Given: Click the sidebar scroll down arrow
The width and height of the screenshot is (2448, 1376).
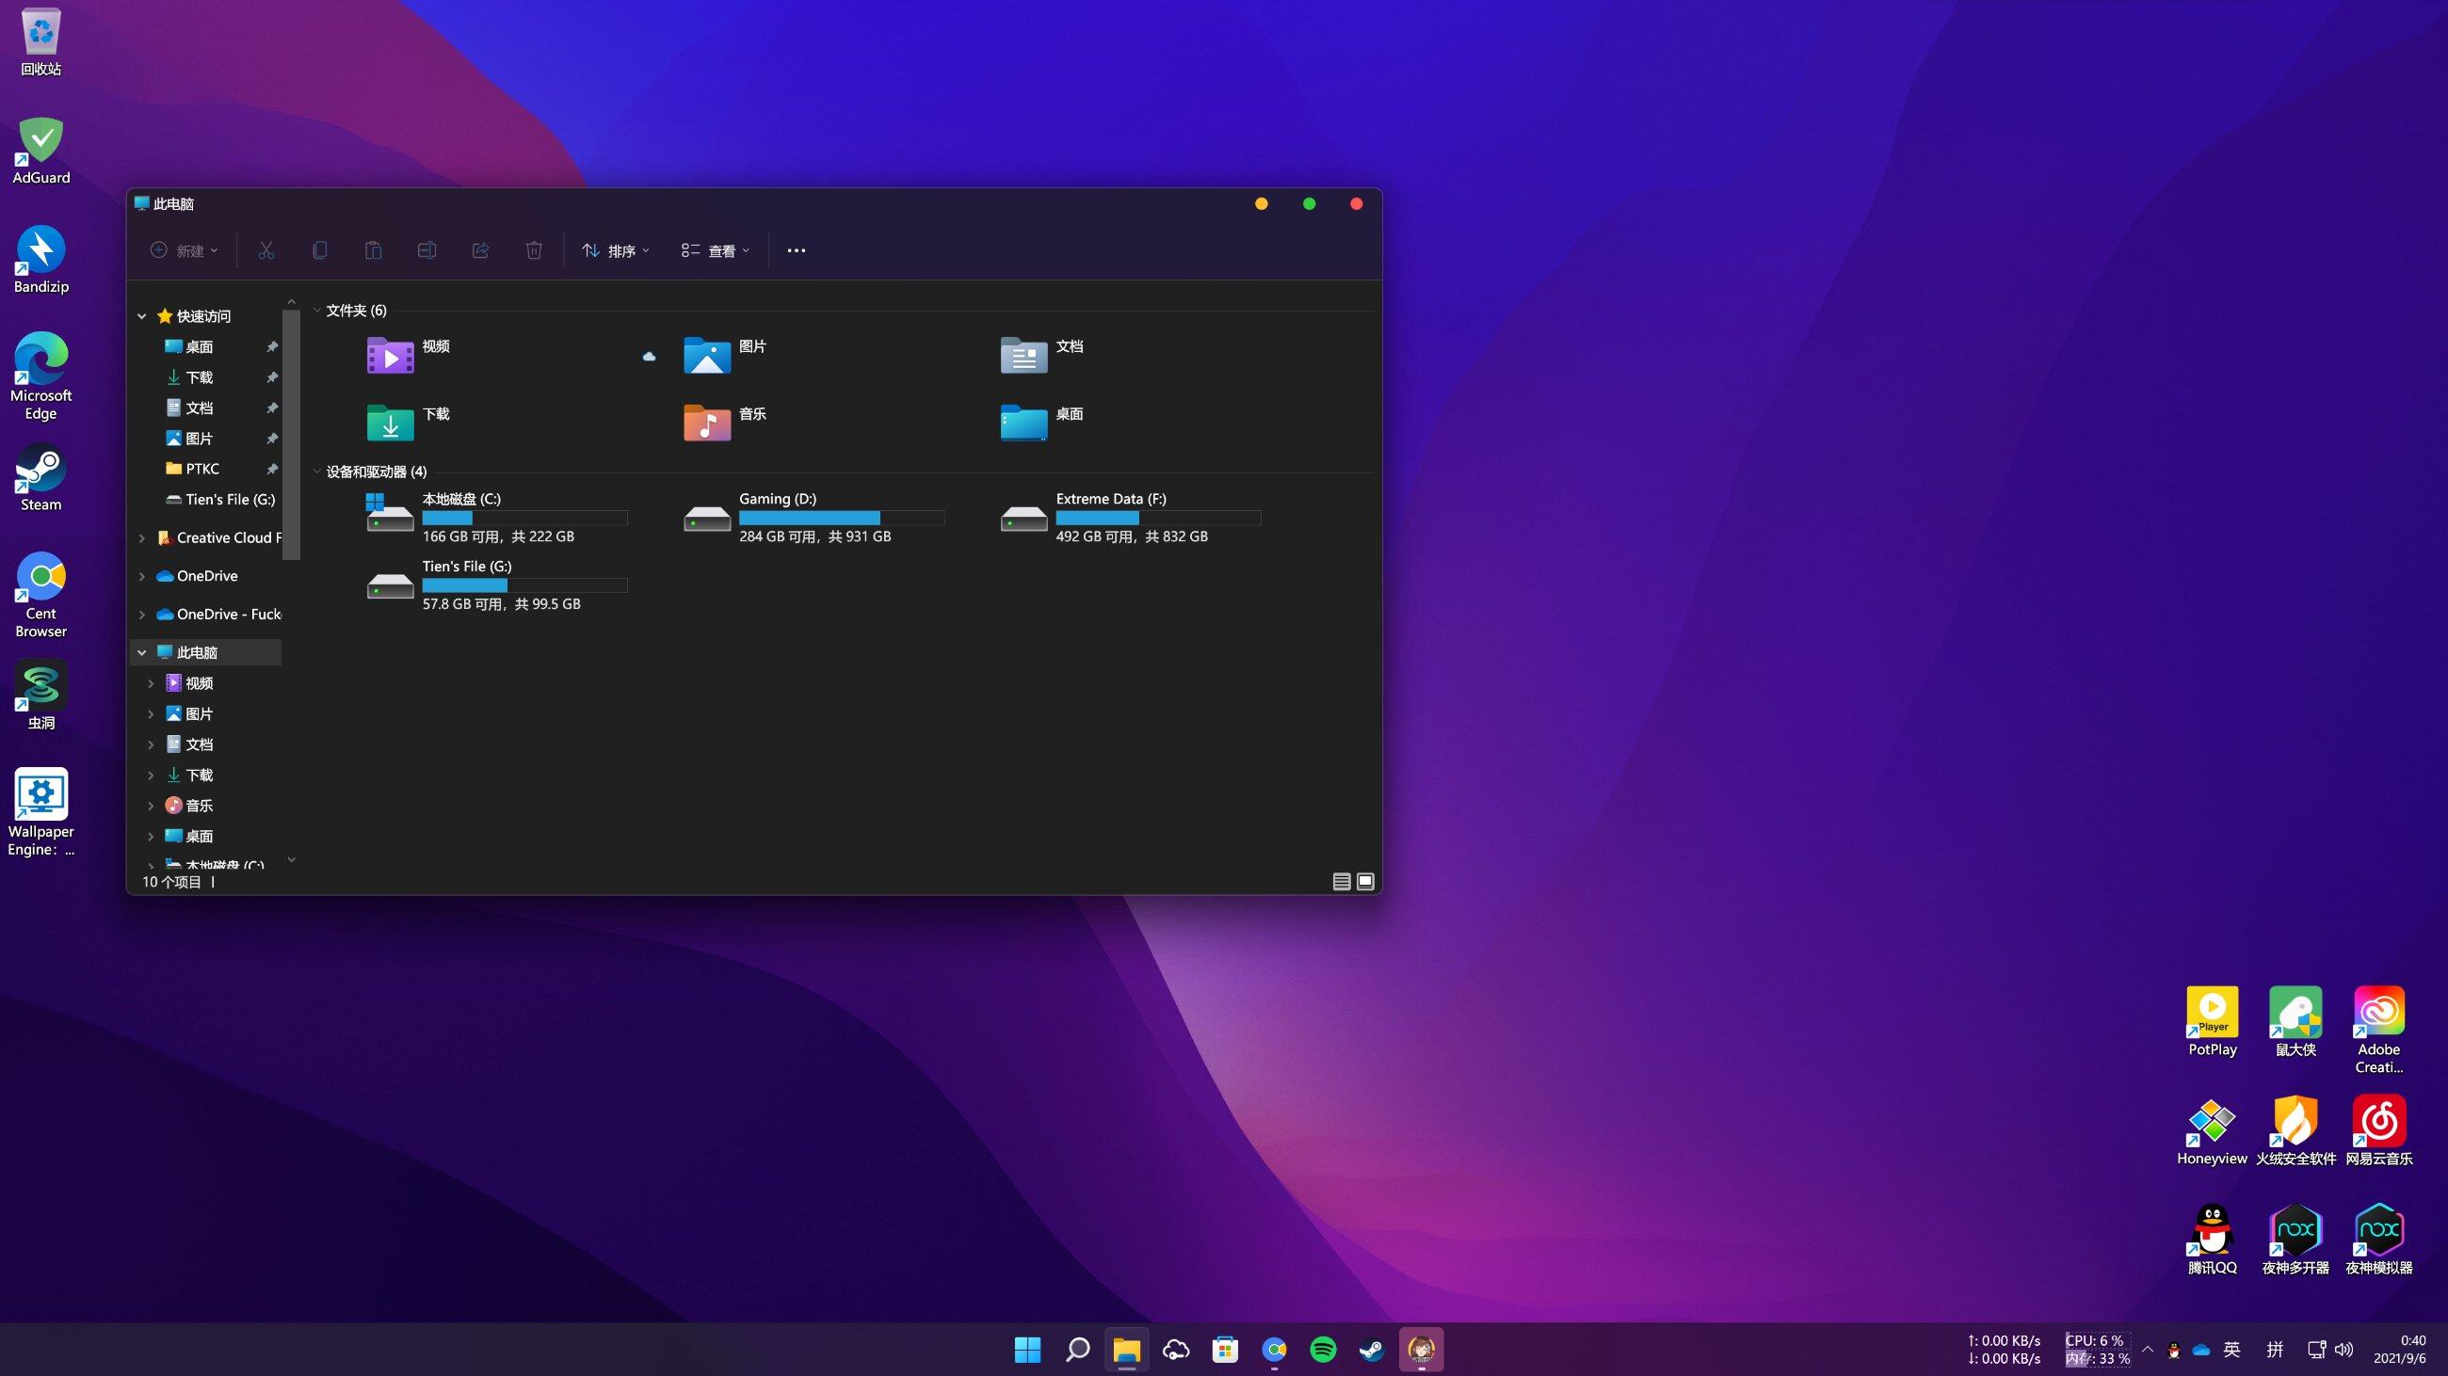Looking at the screenshot, I should (x=292, y=859).
